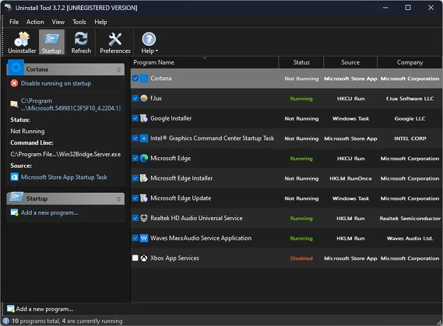Viewport: 443px width, 326px height.
Task: Uncheck the Cortana startup checkbox
Action: pyautogui.click(x=135, y=79)
